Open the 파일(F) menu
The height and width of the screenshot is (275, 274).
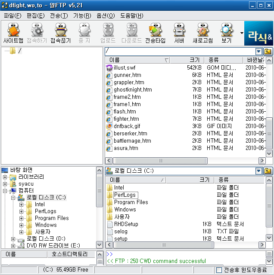click(12, 15)
